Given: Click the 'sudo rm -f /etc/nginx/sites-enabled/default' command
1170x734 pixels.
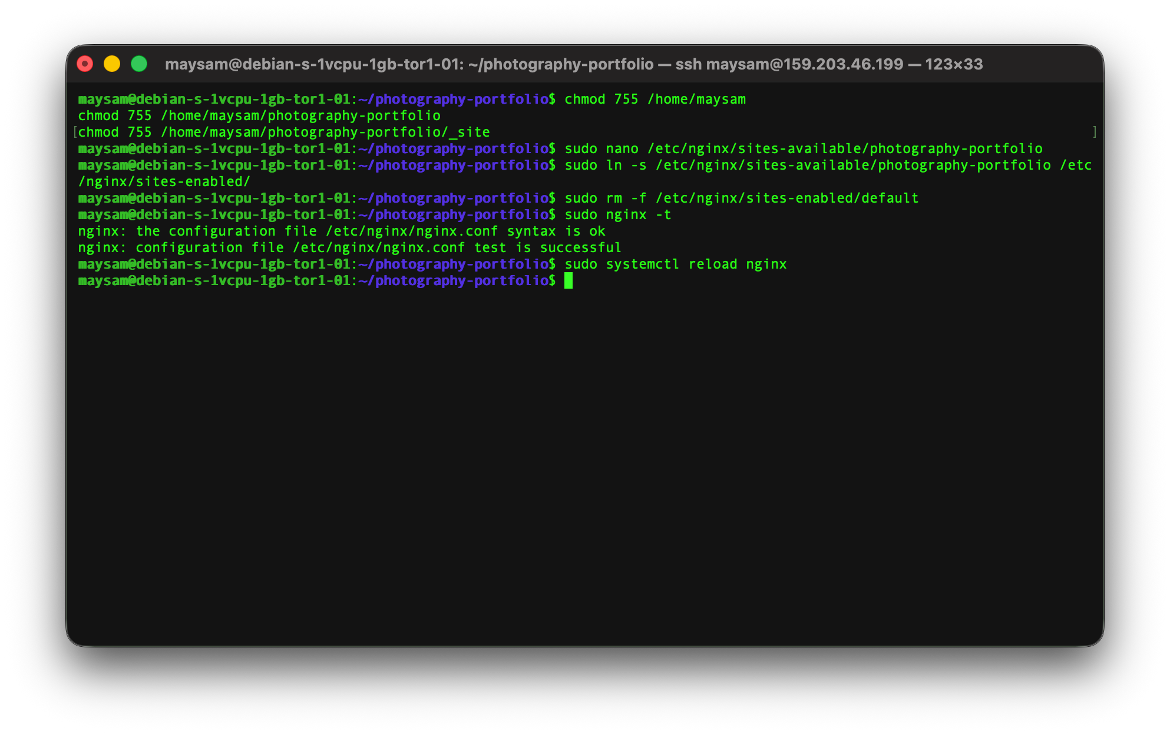Looking at the screenshot, I should [x=742, y=198].
